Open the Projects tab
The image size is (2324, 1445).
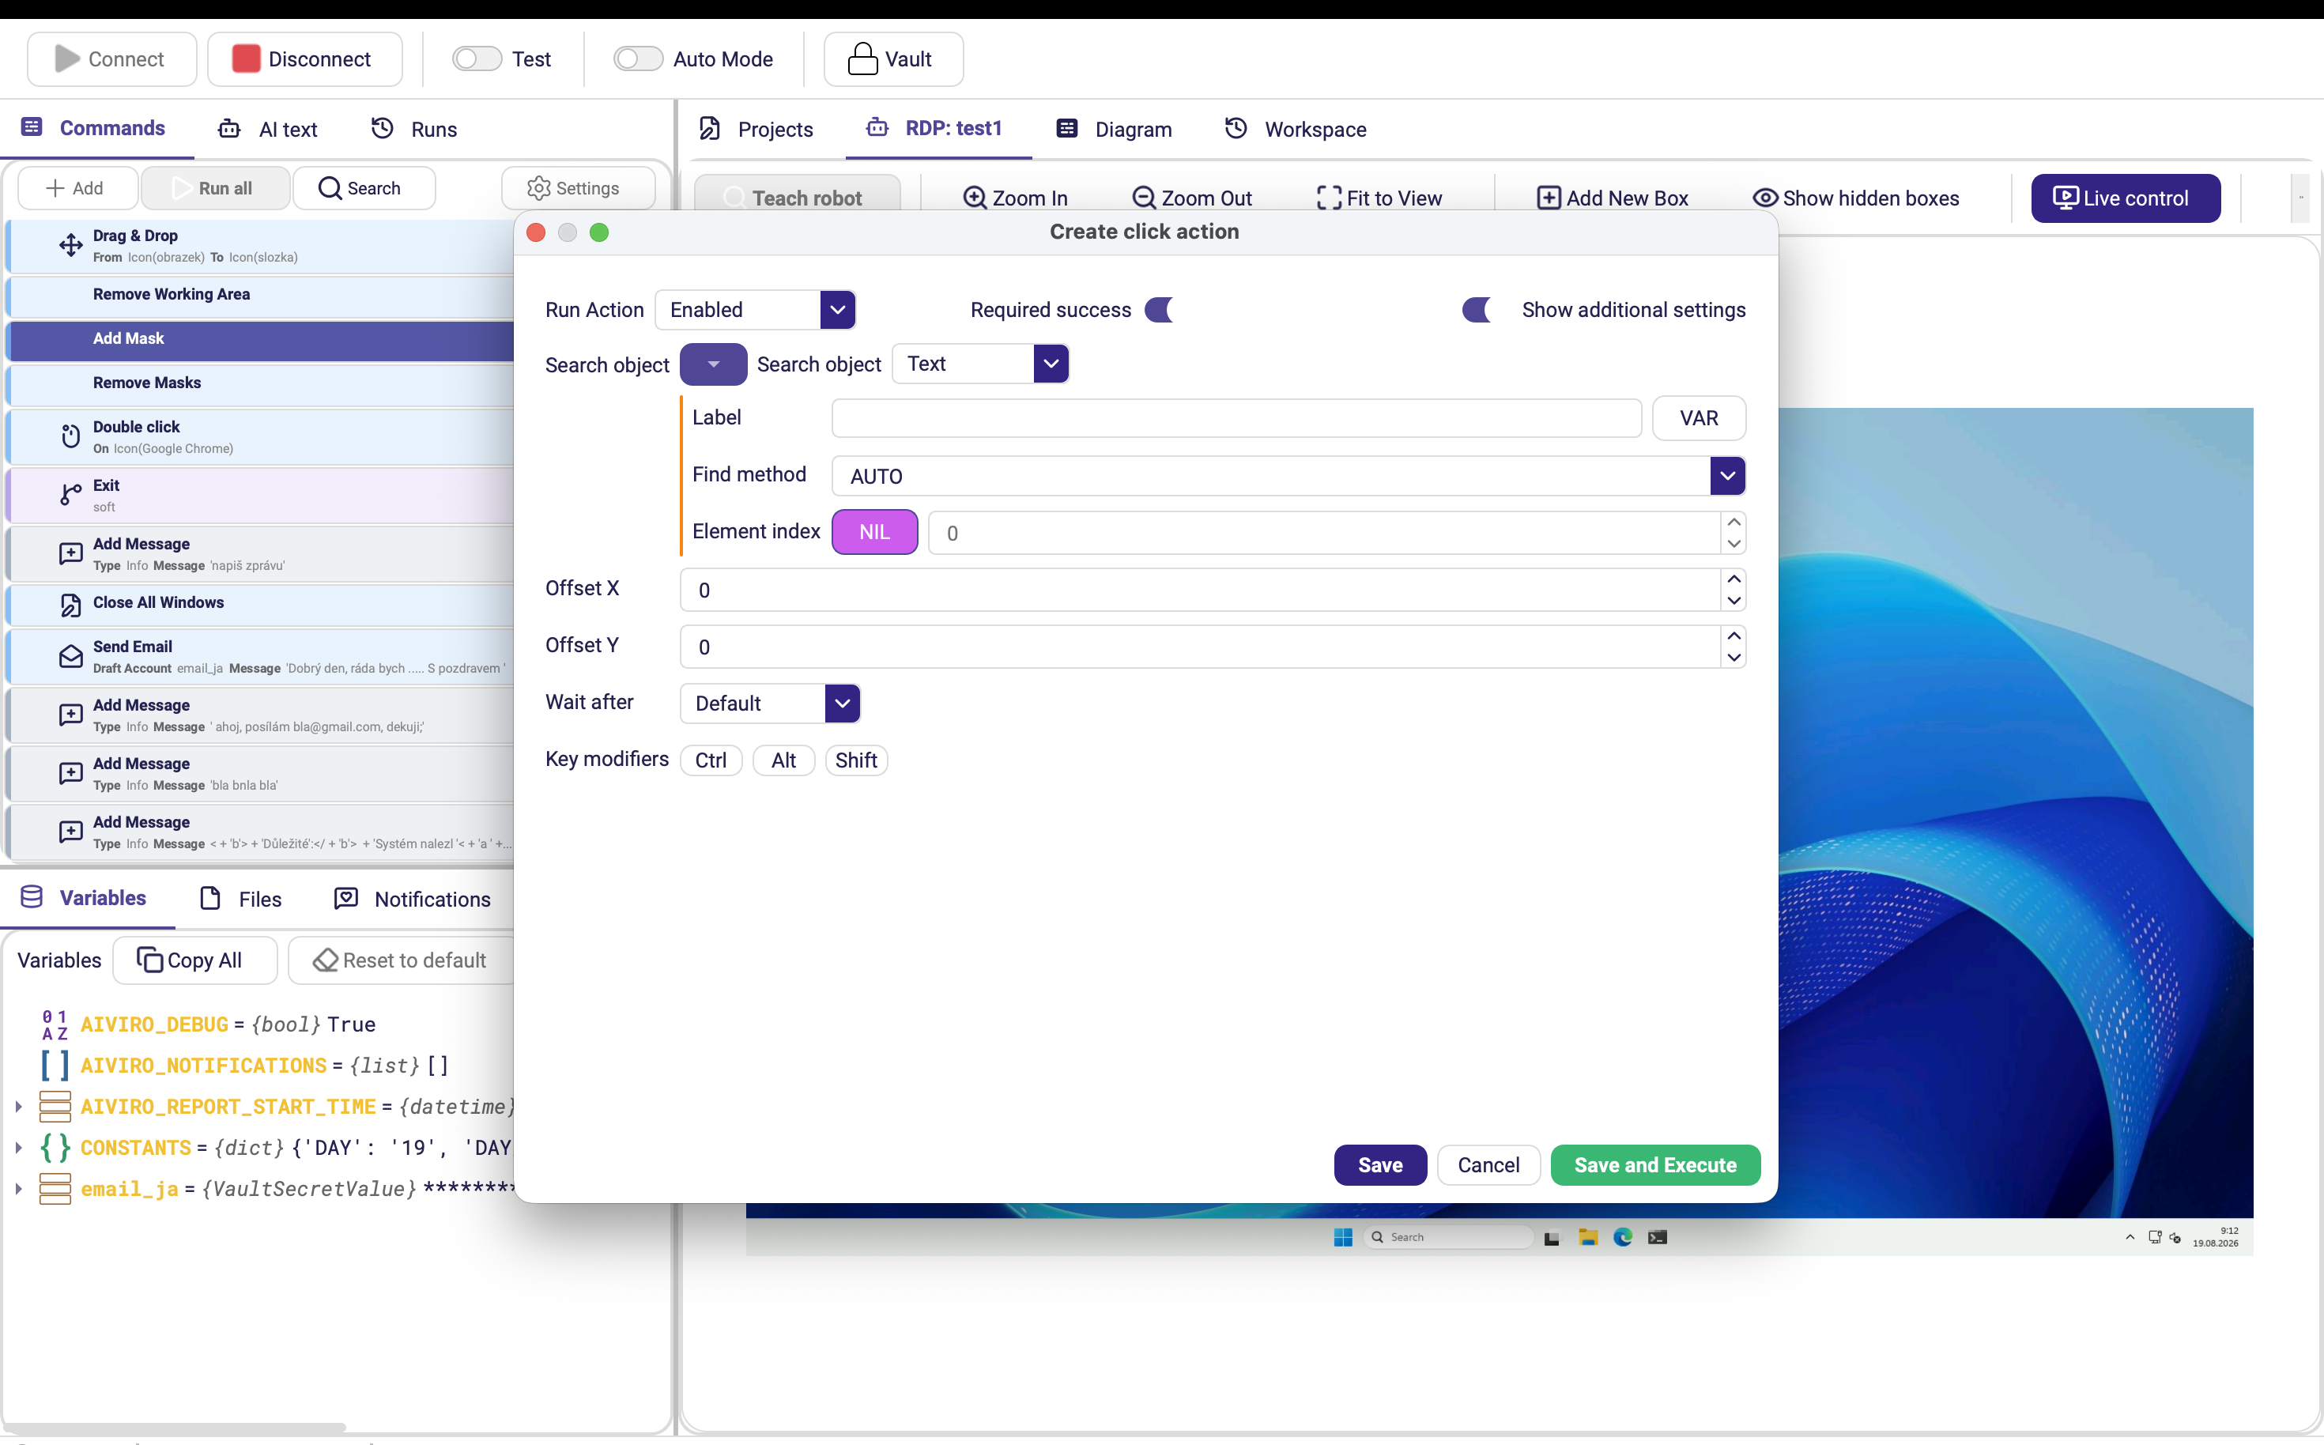click(x=756, y=129)
